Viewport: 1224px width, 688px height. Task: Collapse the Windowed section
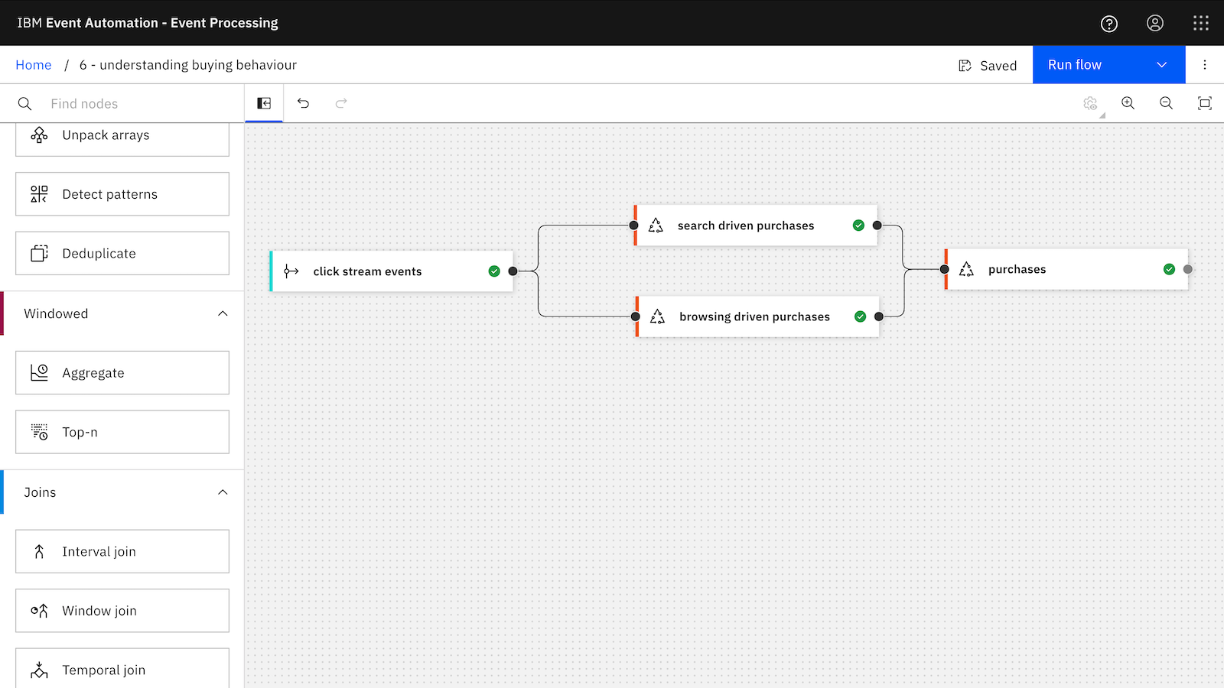[223, 313]
